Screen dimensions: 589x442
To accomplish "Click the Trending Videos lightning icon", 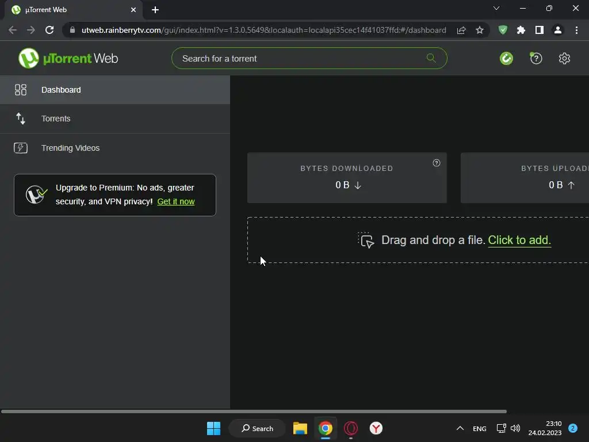I will click(x=21, y=148).
